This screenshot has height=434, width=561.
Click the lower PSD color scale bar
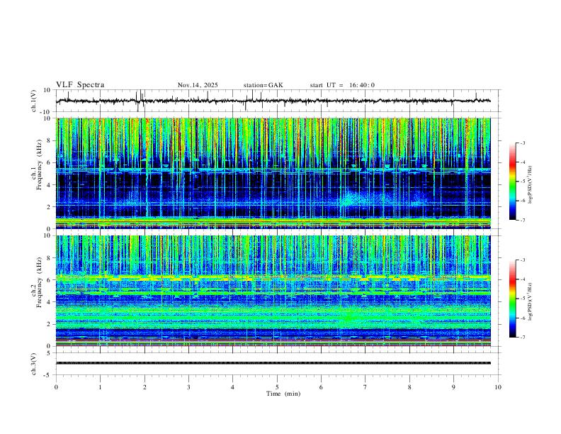512,299
